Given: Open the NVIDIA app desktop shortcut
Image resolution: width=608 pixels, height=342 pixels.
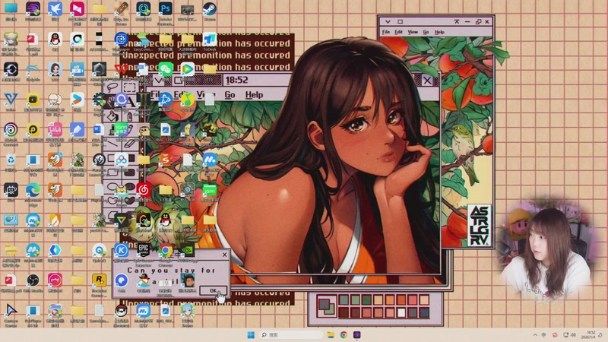Looking at the screenshot, I should (187, 250).
